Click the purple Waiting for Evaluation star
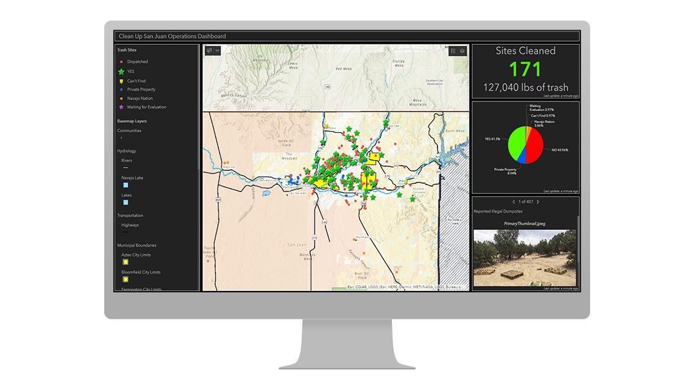695x390 pixels. [121, 107]
